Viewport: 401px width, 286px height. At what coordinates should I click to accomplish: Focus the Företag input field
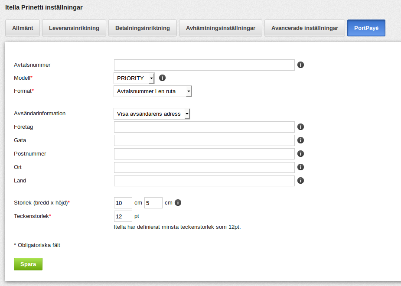204,127
